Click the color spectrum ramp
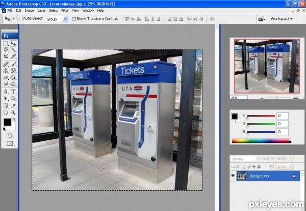 262,141
